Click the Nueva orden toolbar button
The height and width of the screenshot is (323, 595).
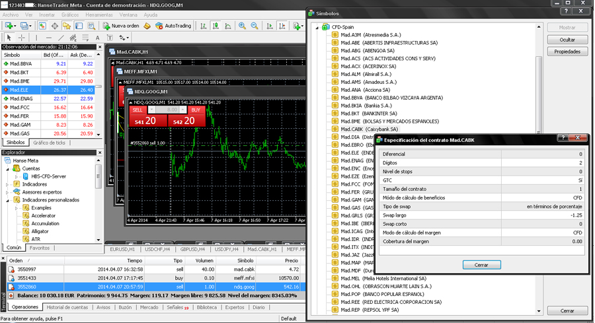tap(121, 26)
